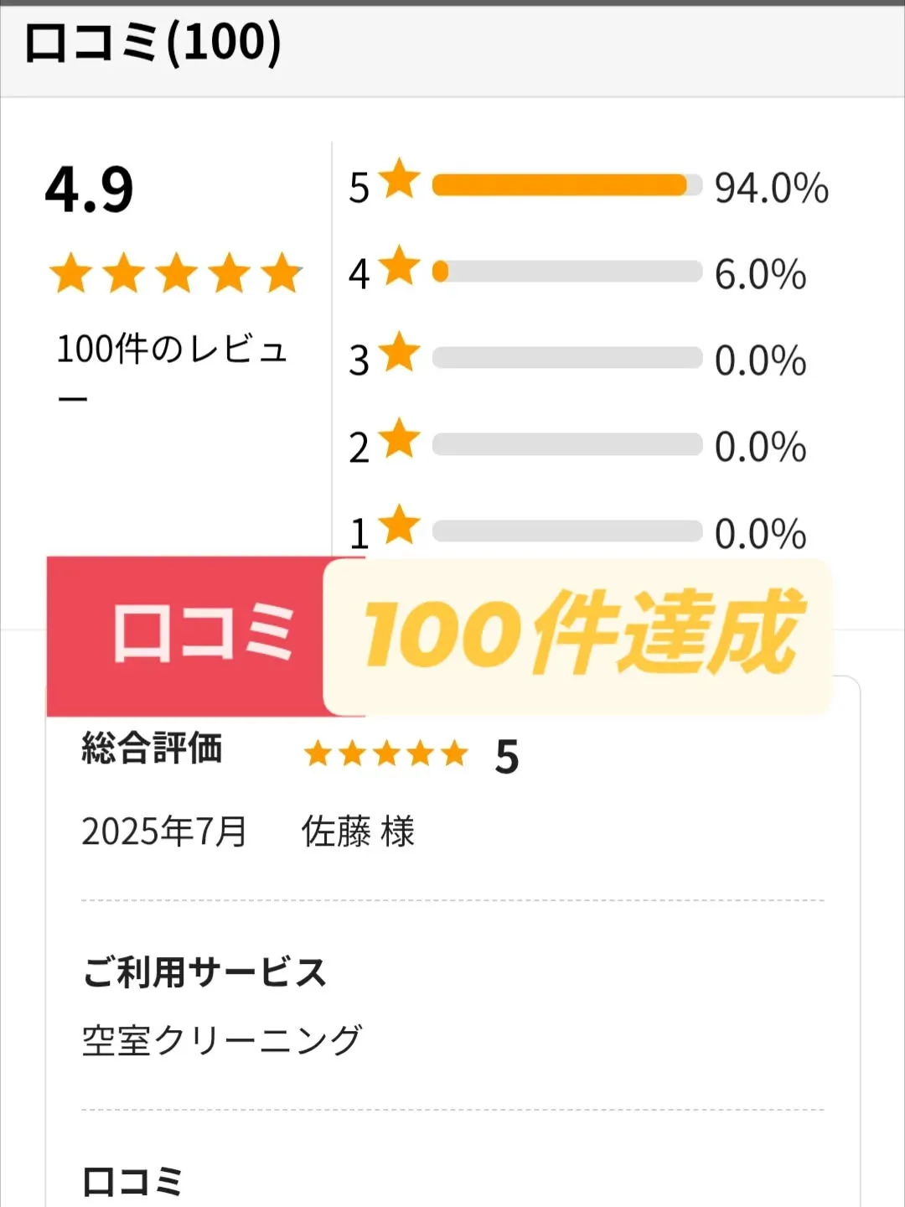Screen dimensions: 905x1207
Task: Click the 2025年7月 review date
Action: pyautogui.click(x=164, y=831)
